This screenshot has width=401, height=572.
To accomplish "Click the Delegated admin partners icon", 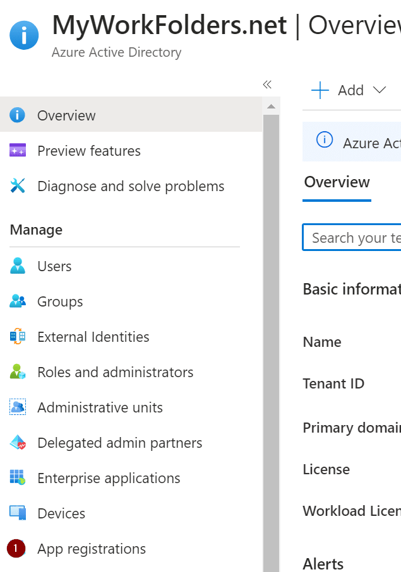I will pos(18,442).
